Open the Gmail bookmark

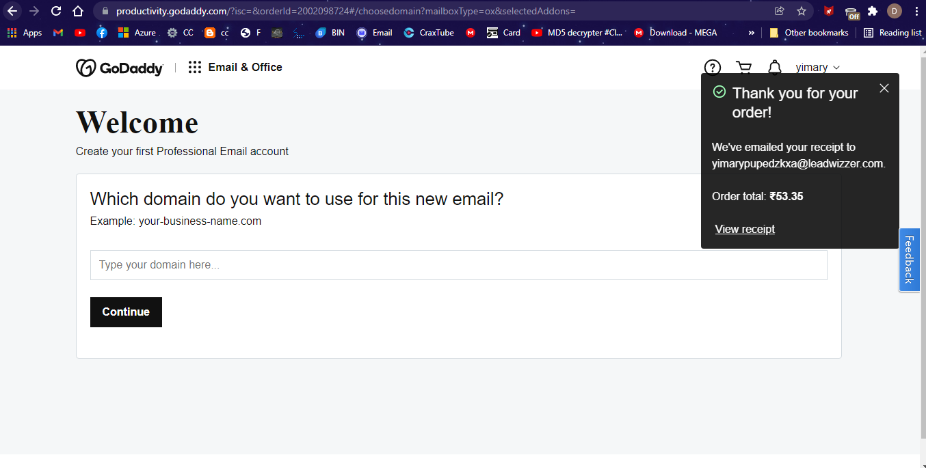pyautogui.click(x=58, y=32)
